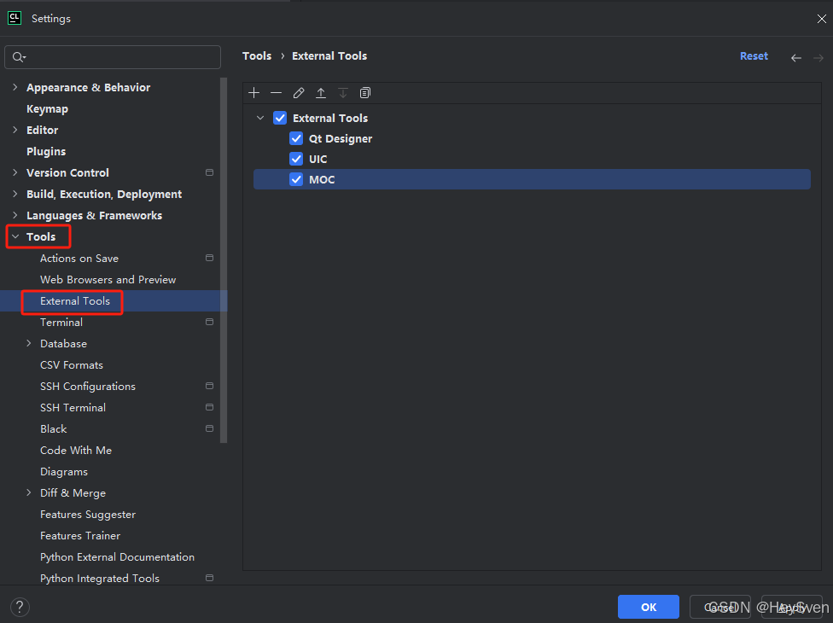Image resolution: width=833 pixels, height=623 pixels.
Task: Click the Reset link
Action: tap(754, 55)
